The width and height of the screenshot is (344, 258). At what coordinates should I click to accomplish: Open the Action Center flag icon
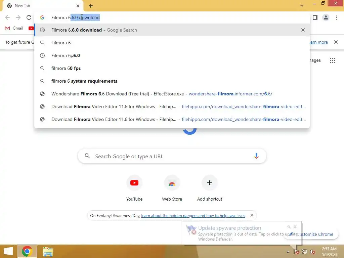pos(296,252)
